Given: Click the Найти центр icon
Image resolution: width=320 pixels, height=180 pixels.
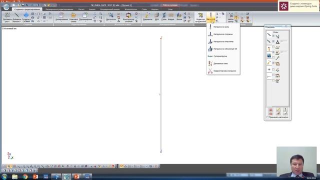Looking at the screenshot, I should 230,17.
